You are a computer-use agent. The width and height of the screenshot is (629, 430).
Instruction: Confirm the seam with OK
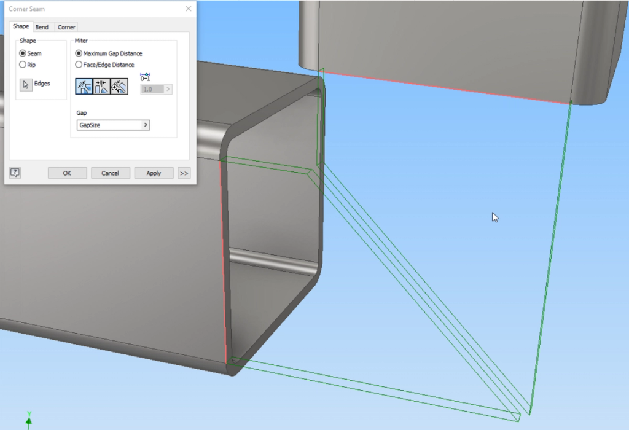click(x=67, y=173)
